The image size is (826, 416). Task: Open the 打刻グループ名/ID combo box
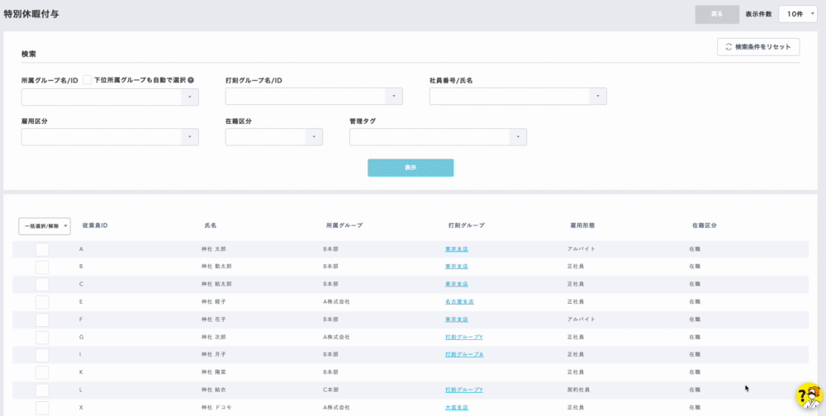(x=314, y=97)
